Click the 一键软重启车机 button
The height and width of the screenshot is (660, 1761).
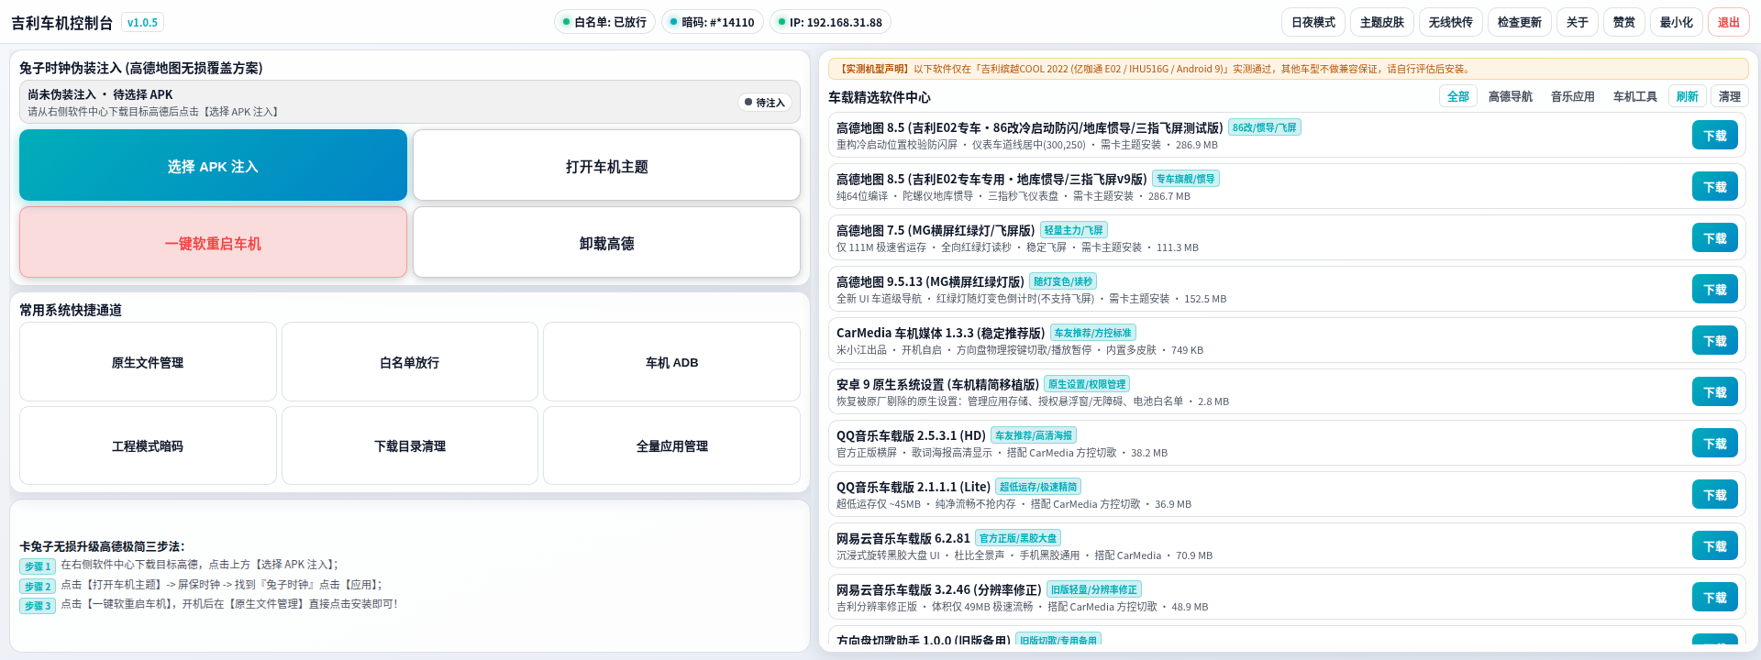(213, 242)
